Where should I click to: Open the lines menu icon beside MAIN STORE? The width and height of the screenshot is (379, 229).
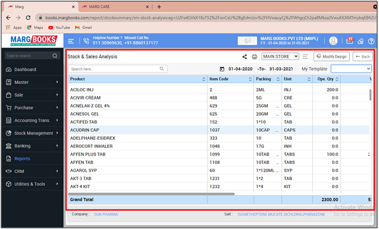305,57
